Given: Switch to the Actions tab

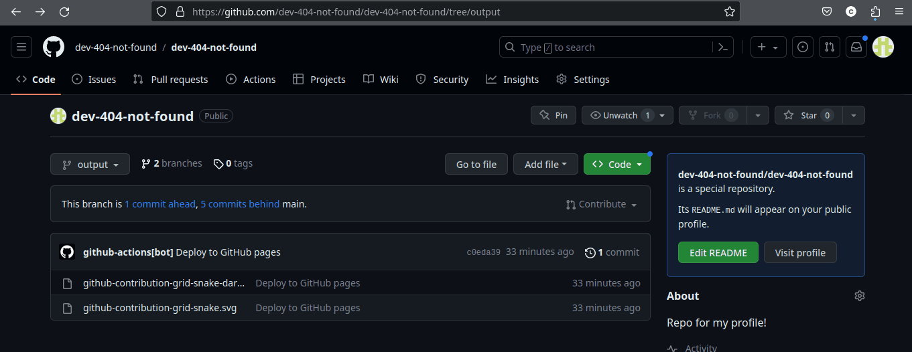Looking at the screenshot, I should tap(251, 80).
